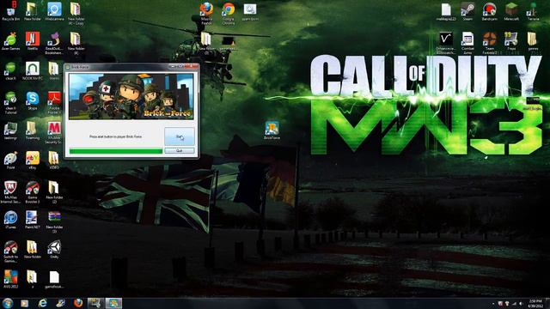The width and height of the screenshot is (550, 309).
Task: Launch Firefox from the taskbar
Action: coord(78,303)
